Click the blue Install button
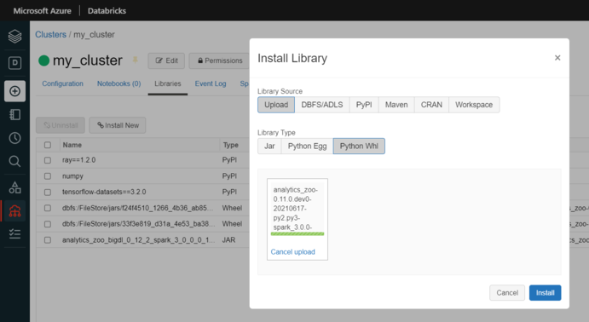Screen dimensions: 589x322 pos(545,293)
